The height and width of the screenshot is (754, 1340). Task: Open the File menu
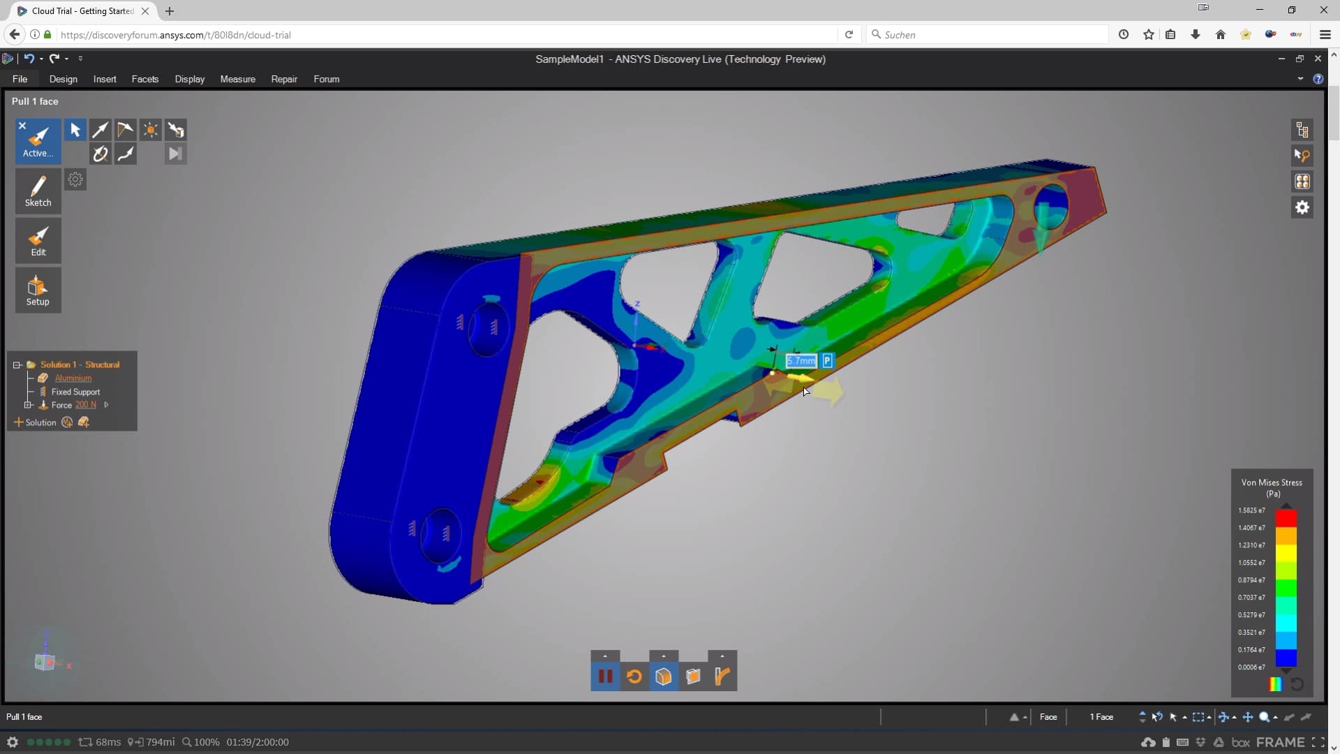(x=20, y=79)
